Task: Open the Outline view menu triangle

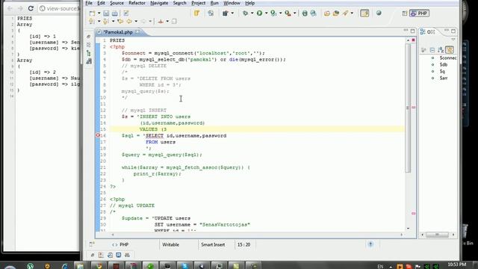Action: [453, 40]
